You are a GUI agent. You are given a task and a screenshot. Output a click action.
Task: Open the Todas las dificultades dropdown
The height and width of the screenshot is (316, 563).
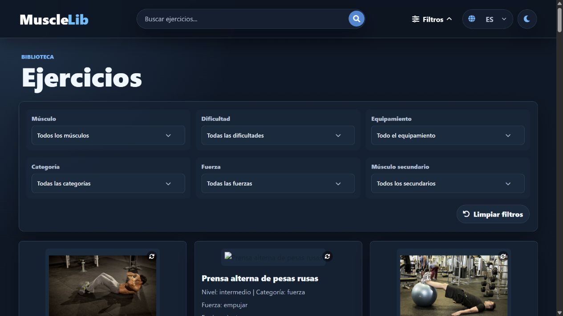tap(278, 135)
